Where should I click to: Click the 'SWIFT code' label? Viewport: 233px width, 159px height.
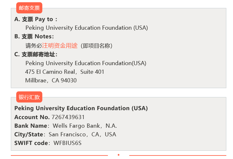31,143
